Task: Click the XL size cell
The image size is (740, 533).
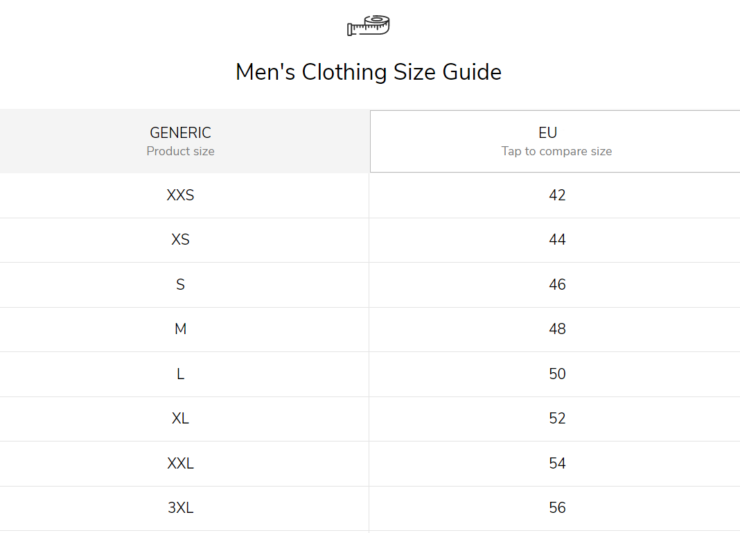Action: point(181,419)
